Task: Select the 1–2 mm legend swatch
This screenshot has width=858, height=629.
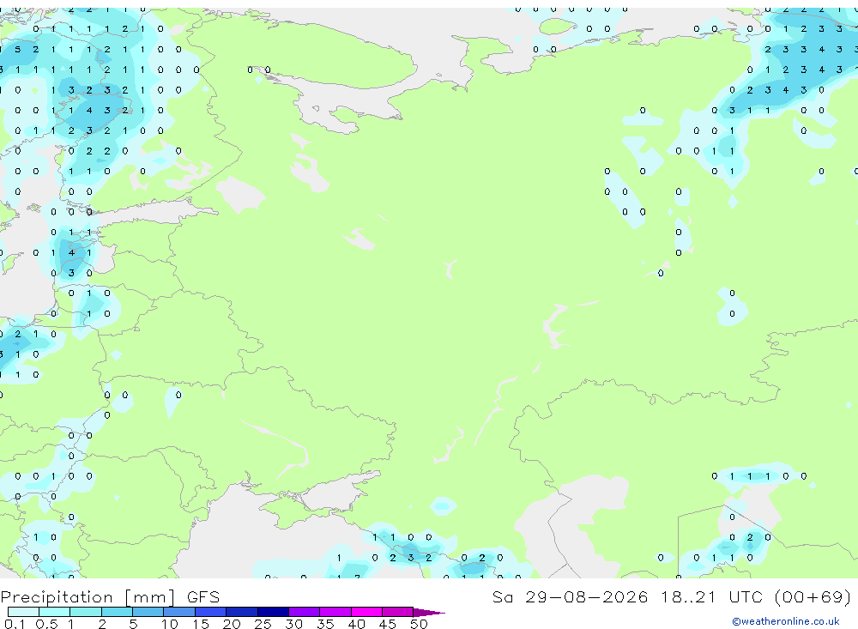Action: coord(85,612)
